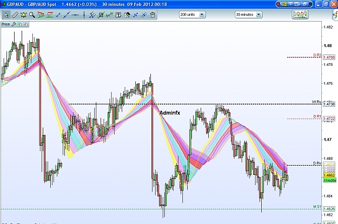Screen dimensions: 338x224
Task: Select the green dotted regression line tool
Action: (x=110, y=15)
